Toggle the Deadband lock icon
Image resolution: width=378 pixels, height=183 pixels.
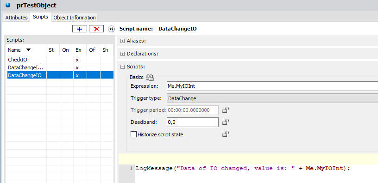pos(226,122)
